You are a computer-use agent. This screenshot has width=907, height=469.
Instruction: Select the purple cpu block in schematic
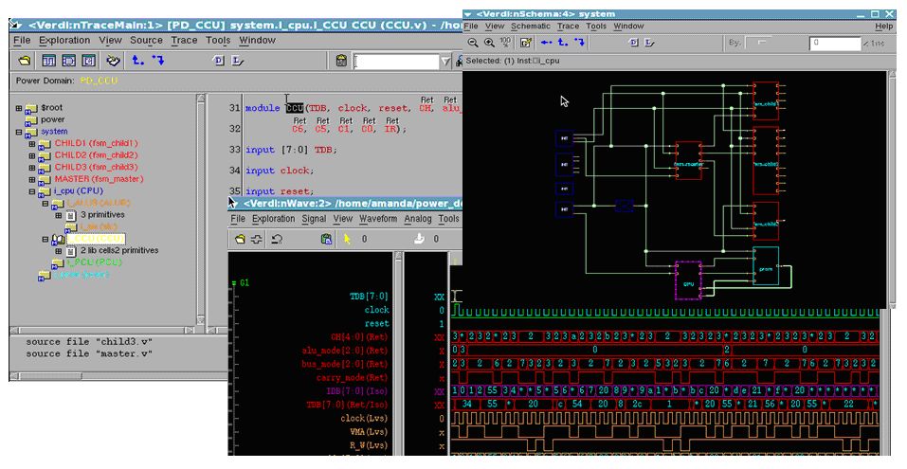click(688, 280)
